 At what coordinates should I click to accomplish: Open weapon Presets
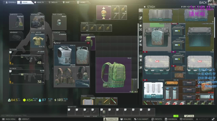[x=157, y=119]
